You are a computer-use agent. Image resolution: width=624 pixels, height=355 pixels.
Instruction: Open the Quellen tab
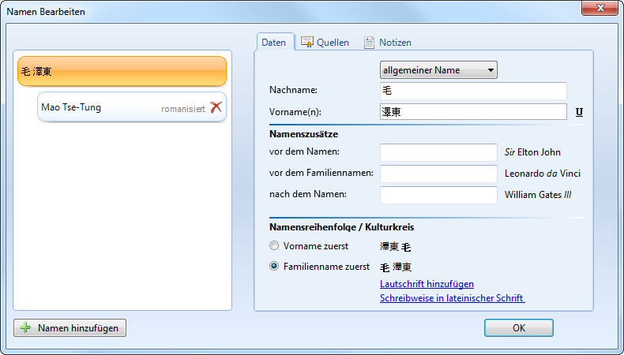tap(332, 43)
